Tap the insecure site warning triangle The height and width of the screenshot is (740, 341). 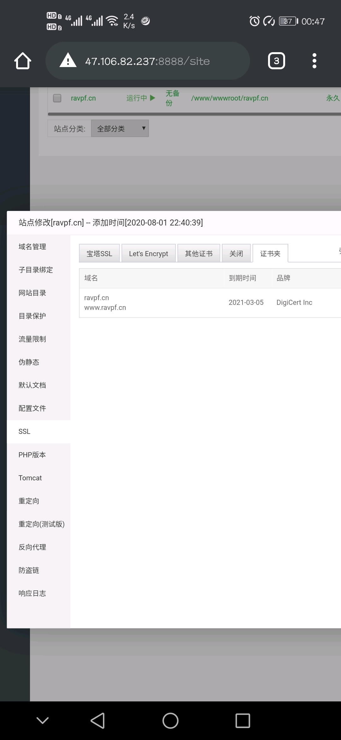click(x=68, y=60)
